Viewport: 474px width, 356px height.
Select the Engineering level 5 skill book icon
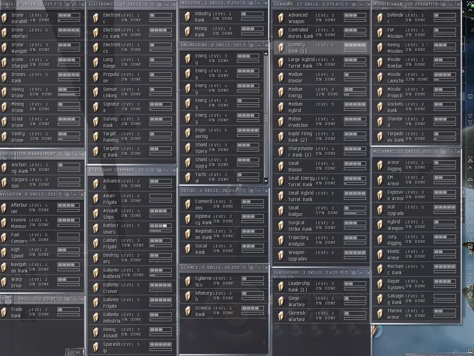coord(188,133)
